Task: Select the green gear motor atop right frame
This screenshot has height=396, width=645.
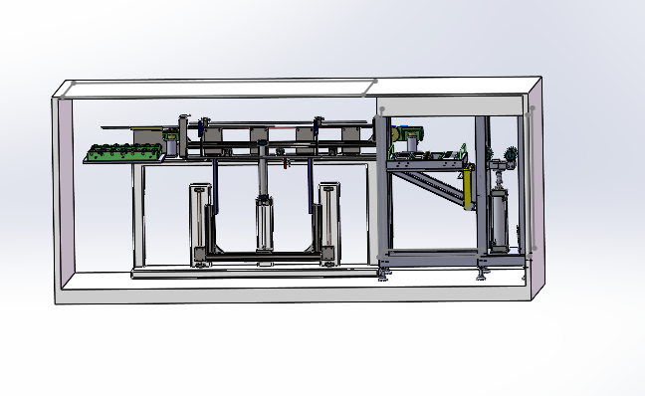Action: click(x=412, y=134)
